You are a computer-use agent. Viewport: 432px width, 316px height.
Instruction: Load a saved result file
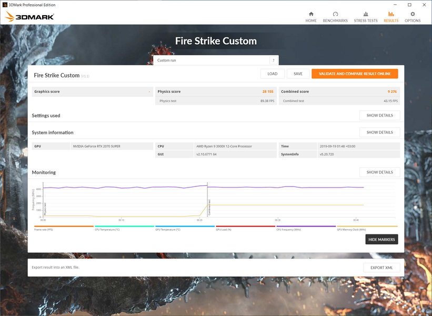tap(272, 74)
